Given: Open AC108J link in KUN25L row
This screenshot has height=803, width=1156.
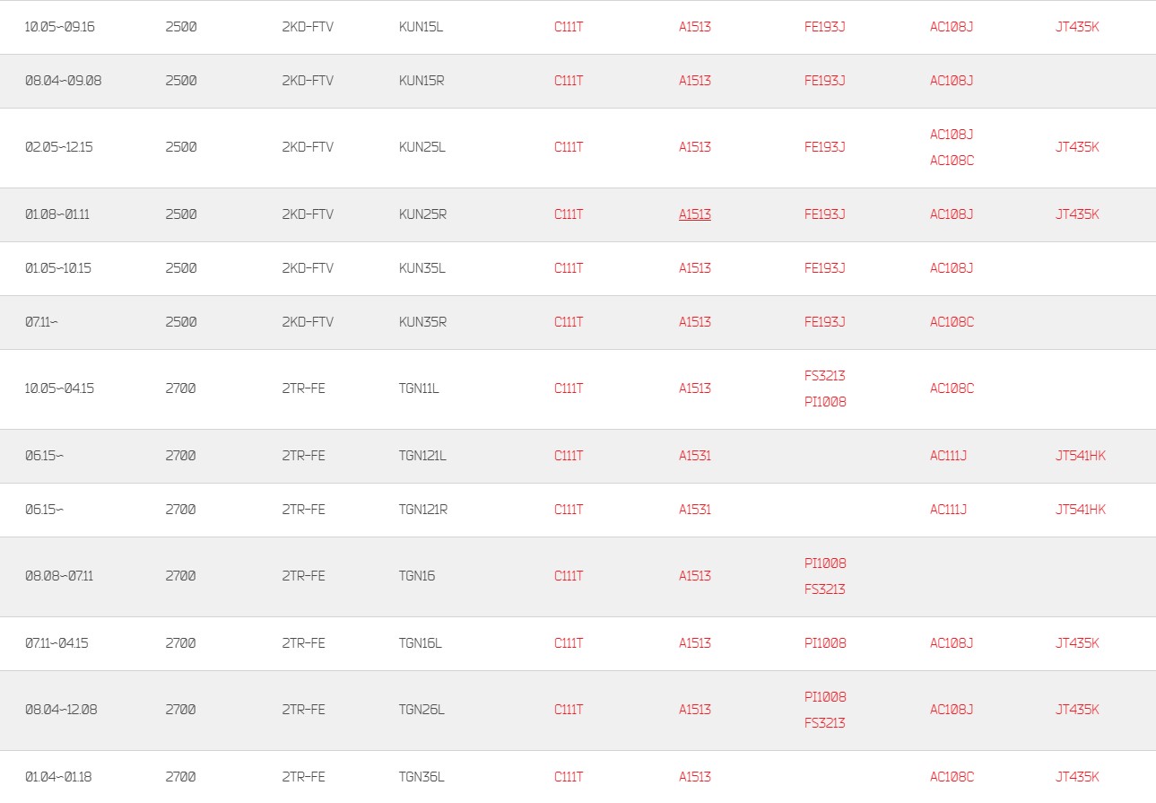Looking at the screenshot, I should click(x=952, y=135).
